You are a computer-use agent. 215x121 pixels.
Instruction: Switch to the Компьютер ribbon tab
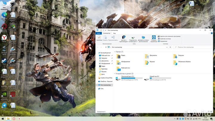click(x=107, y=33)
